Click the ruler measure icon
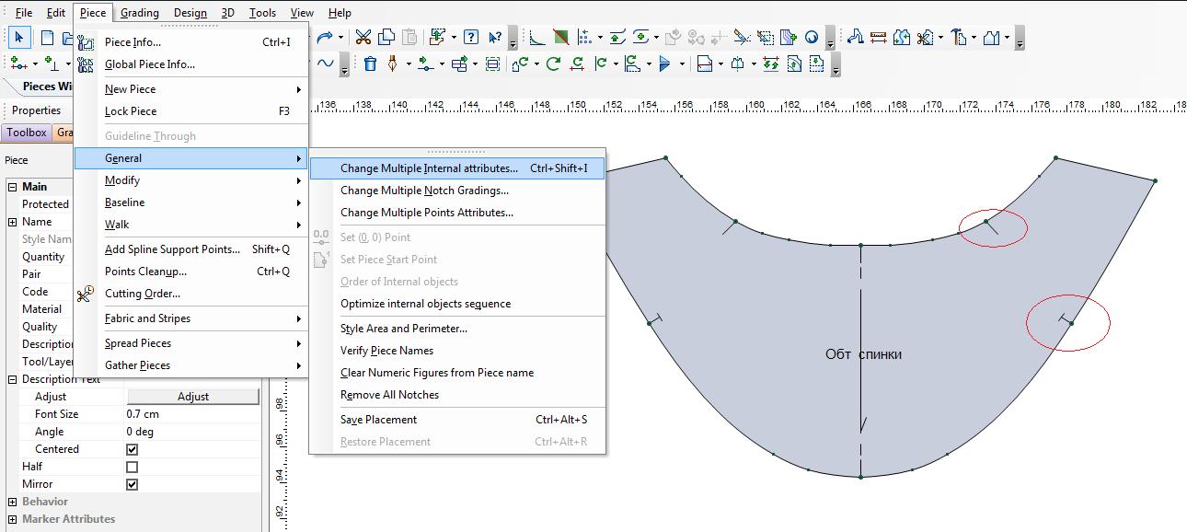The image size is (1187, 532). coord(879,38)
